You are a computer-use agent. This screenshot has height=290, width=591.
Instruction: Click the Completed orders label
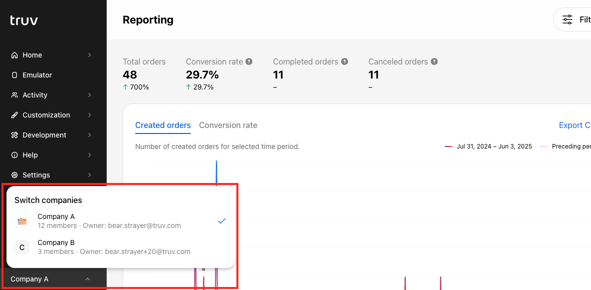pyautogui.click(x=306, y=61)
